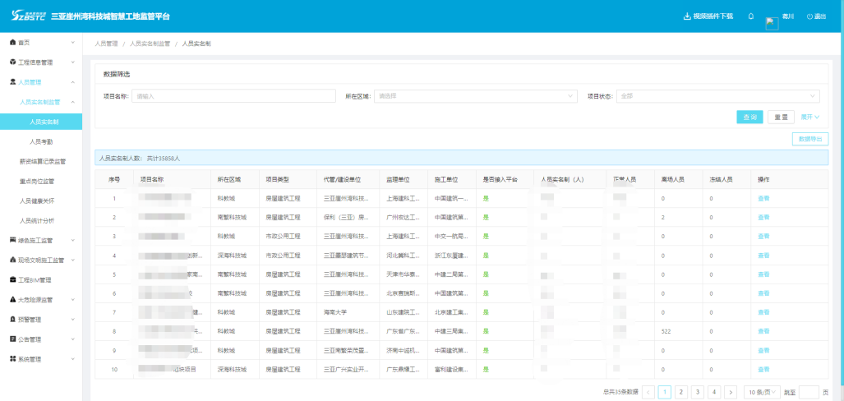Open the 所在区域 dropdown

coord(473,96)
